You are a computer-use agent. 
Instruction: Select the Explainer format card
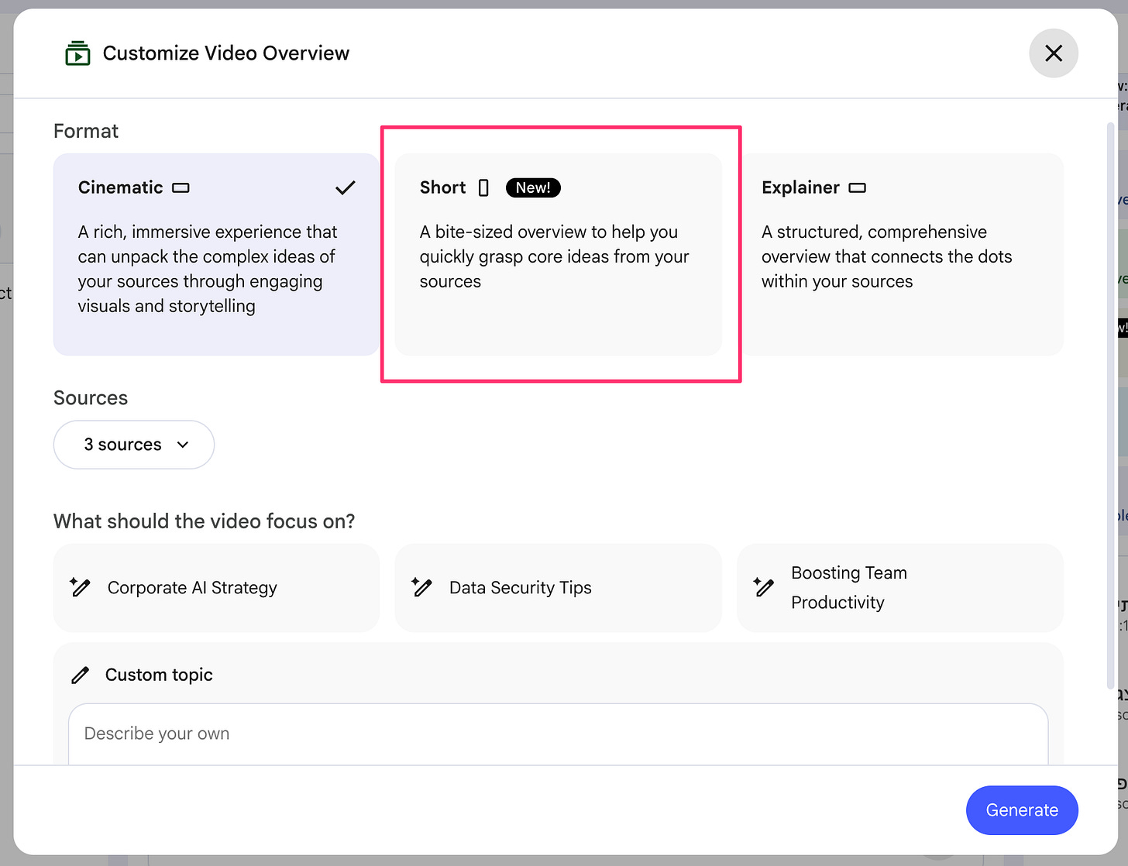(x=900, y=254)
